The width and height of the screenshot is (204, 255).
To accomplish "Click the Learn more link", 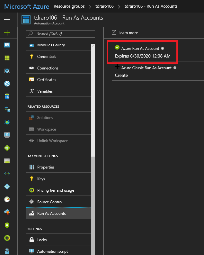I will coord(128,33).
